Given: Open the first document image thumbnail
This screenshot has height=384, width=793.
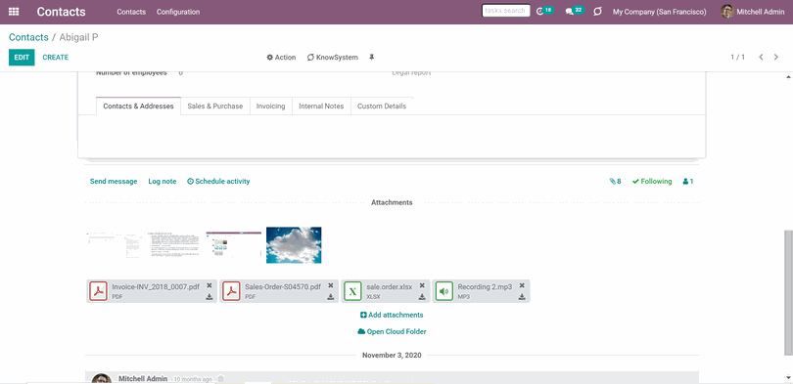Looking at the screenshot, I should 115,245.
